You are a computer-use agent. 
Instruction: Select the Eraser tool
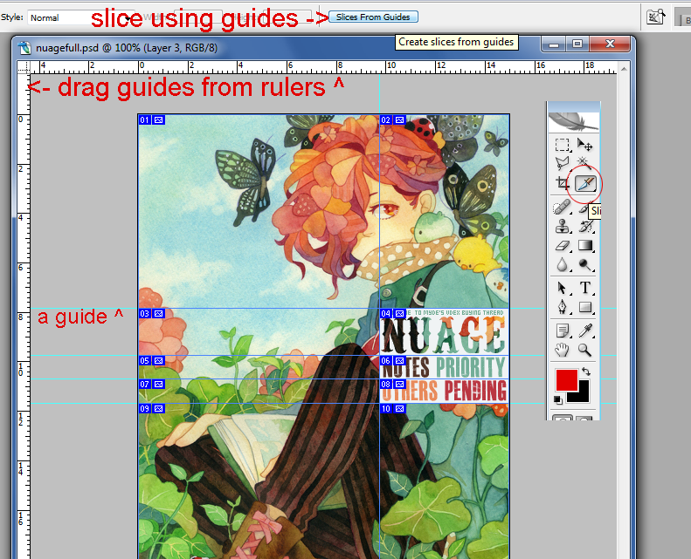(562, 245)
